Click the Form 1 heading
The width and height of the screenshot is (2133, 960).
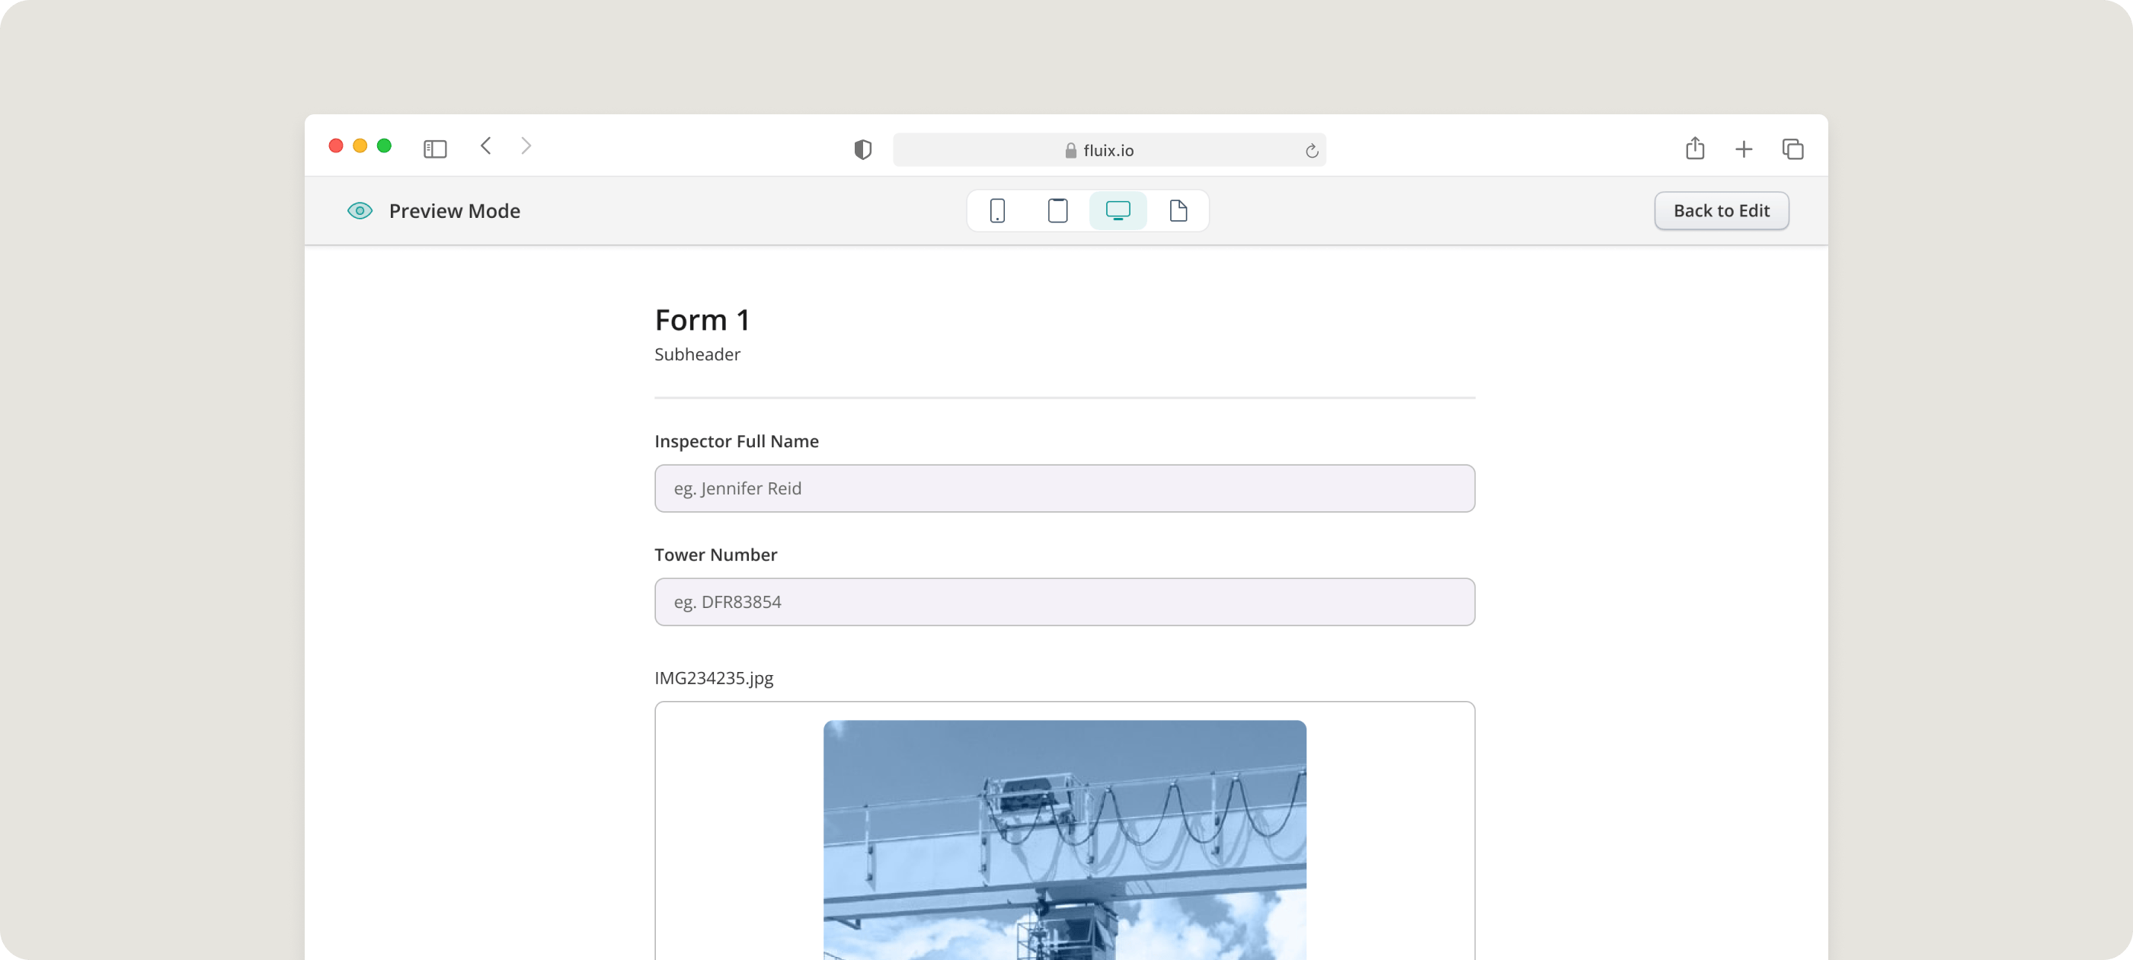(x=702, y=320)
